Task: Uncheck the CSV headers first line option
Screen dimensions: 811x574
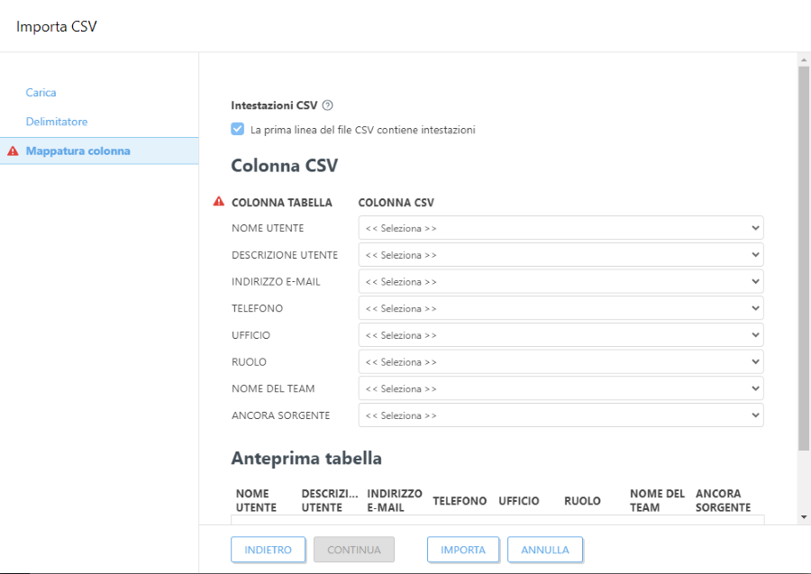Action: pyautogui.click(x=237, y=128)
